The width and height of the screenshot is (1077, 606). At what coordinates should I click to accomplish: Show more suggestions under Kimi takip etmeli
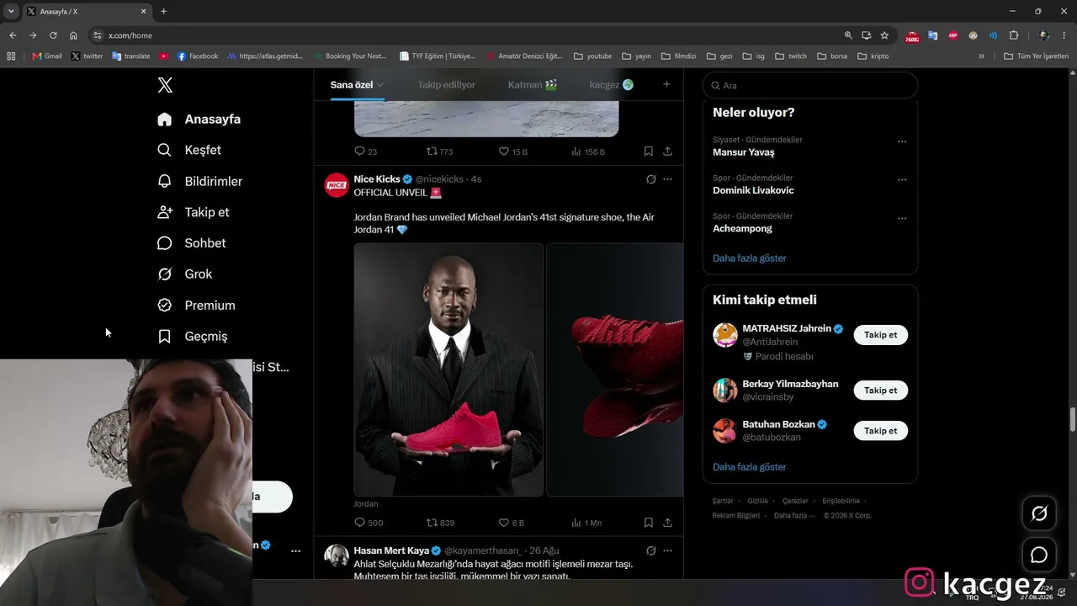pos(750,467)
